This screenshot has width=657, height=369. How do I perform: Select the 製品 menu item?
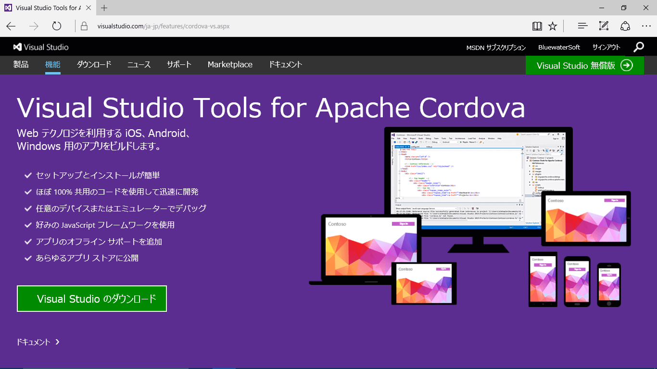click(x=21, y=64)
